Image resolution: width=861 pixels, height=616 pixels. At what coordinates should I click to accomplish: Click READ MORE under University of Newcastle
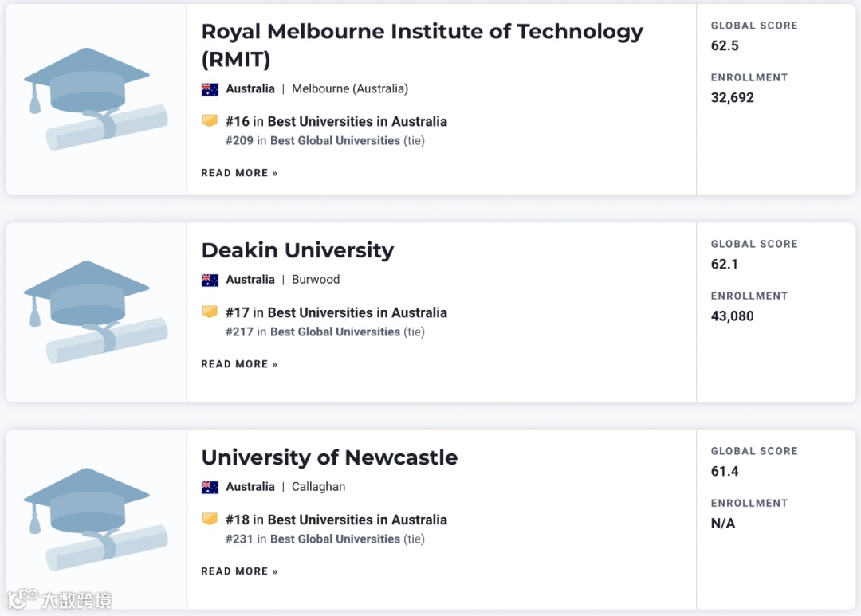click(239, 571)
